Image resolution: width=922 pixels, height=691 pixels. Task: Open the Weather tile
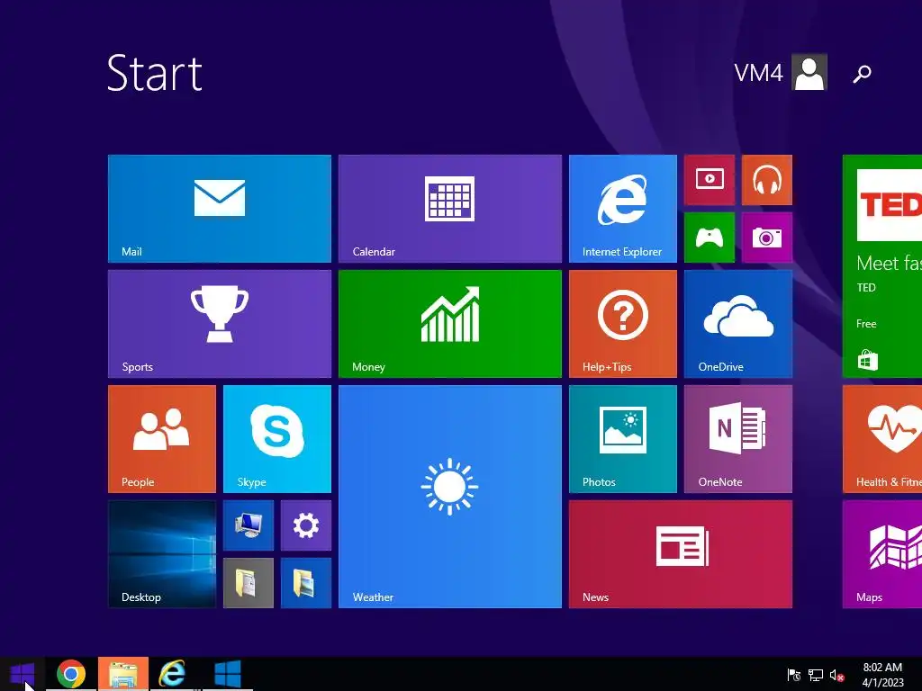point(450,497)
